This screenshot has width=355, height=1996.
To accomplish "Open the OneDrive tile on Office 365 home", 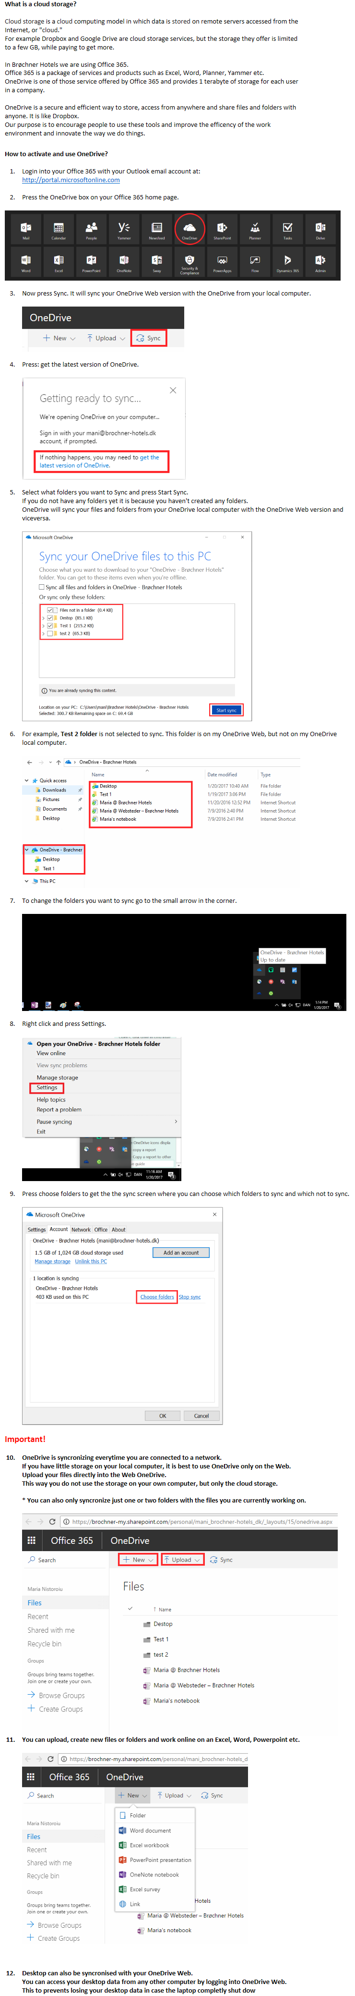I will pos(189,229).
